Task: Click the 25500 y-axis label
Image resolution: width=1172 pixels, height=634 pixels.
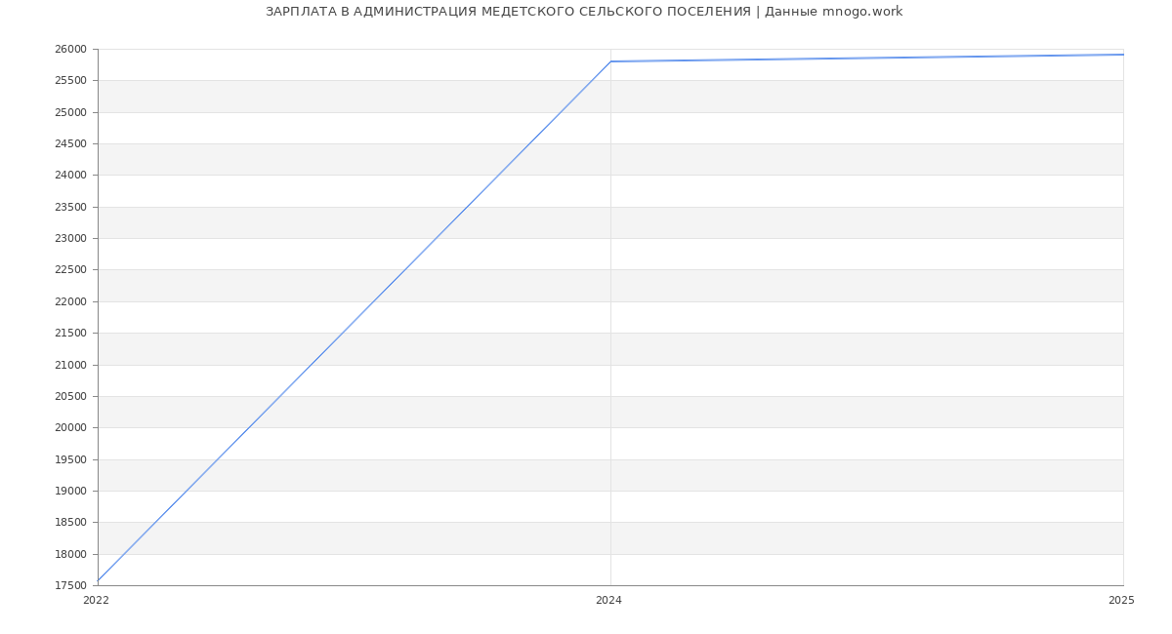Action: [71, 80]
